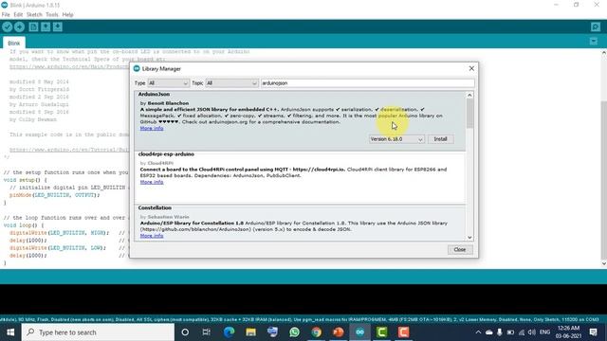The height and width of the screenshot is (341, 607).
Task: Open Microsoft Edge from taskbar
Action: click(x=229, y=332)
